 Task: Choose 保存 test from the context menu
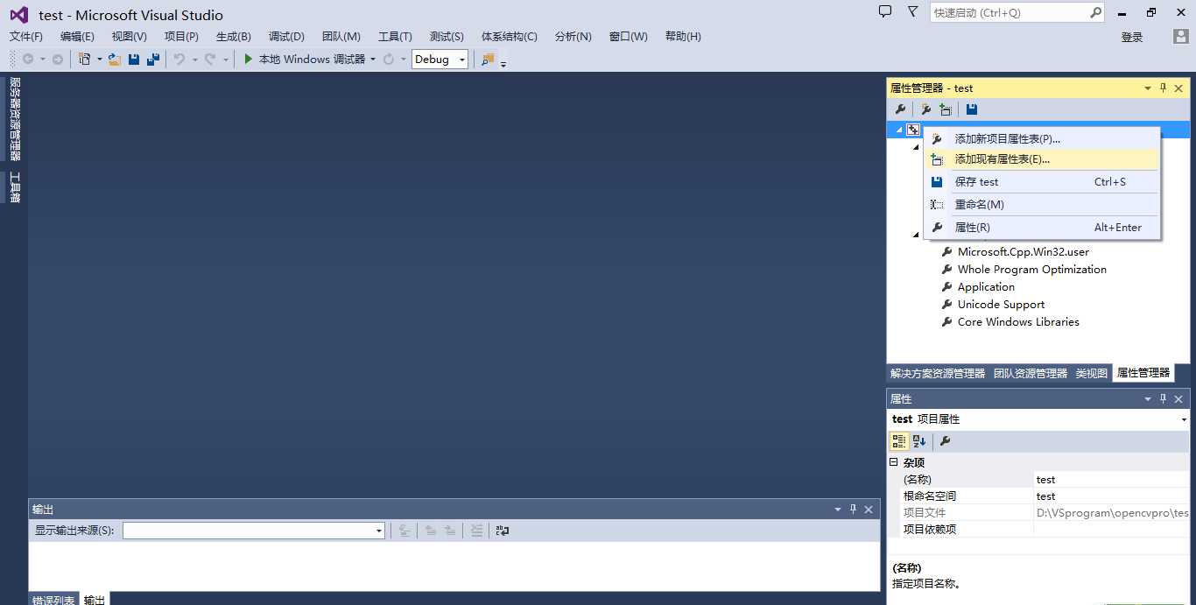tap(1042, 182)
